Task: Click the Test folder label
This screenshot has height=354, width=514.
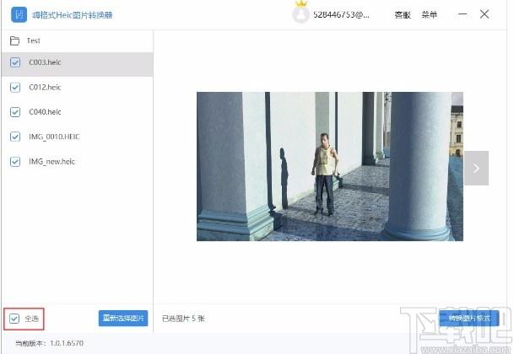Action: (34, 40)
